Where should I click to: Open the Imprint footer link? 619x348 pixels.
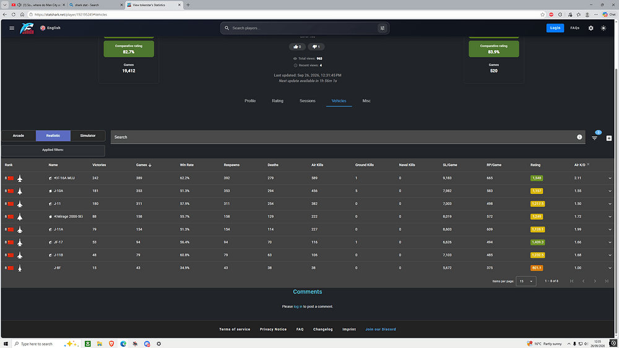click(x=349, y=329)
